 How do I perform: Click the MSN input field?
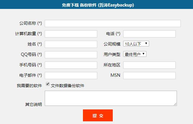(x=149, y=76)
